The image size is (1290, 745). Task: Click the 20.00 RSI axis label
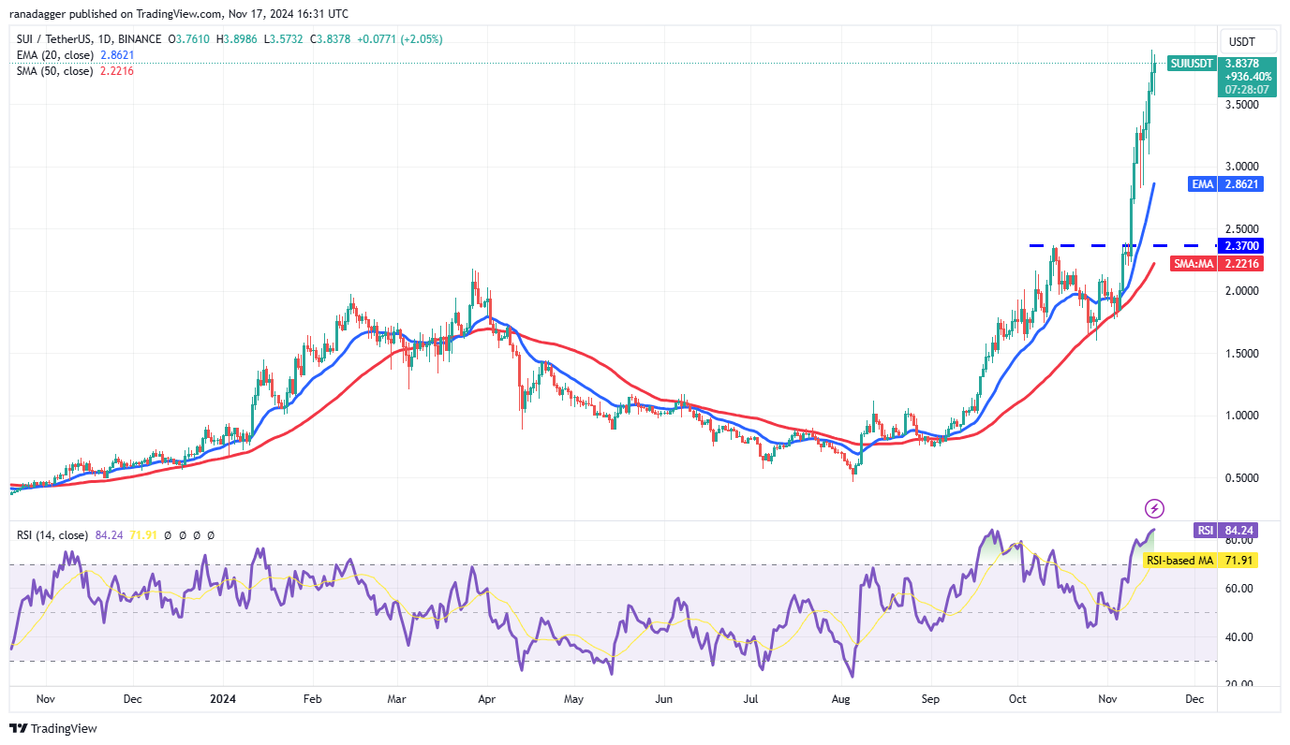(x=1239, y=685)
